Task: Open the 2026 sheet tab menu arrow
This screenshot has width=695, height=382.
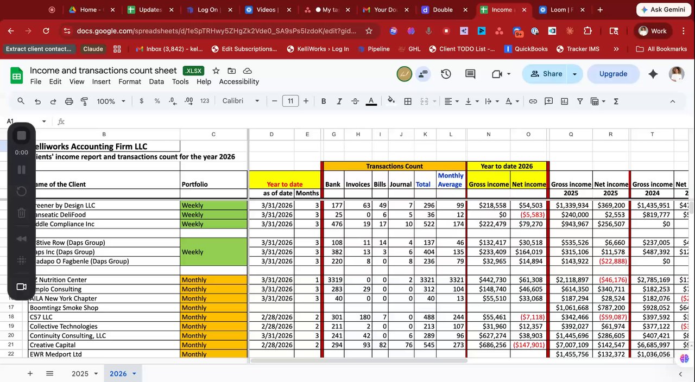Action: coord(134,373)
